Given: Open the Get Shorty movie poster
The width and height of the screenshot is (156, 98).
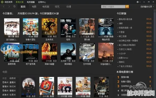Looking at the screenshot, I should click(x=29, y=87).
